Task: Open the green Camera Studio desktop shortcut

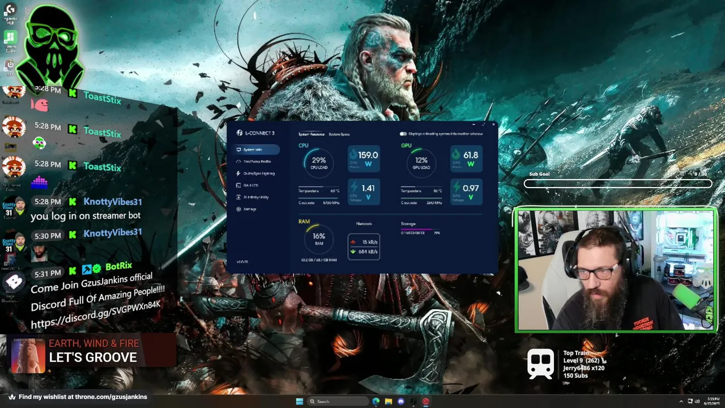Action: click(10, 41)
